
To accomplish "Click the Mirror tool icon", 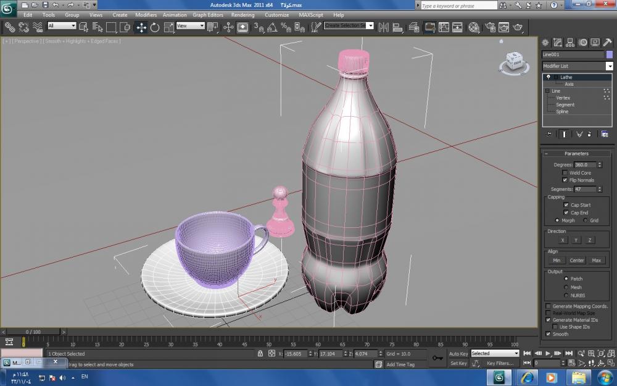I will coord(384,27).
